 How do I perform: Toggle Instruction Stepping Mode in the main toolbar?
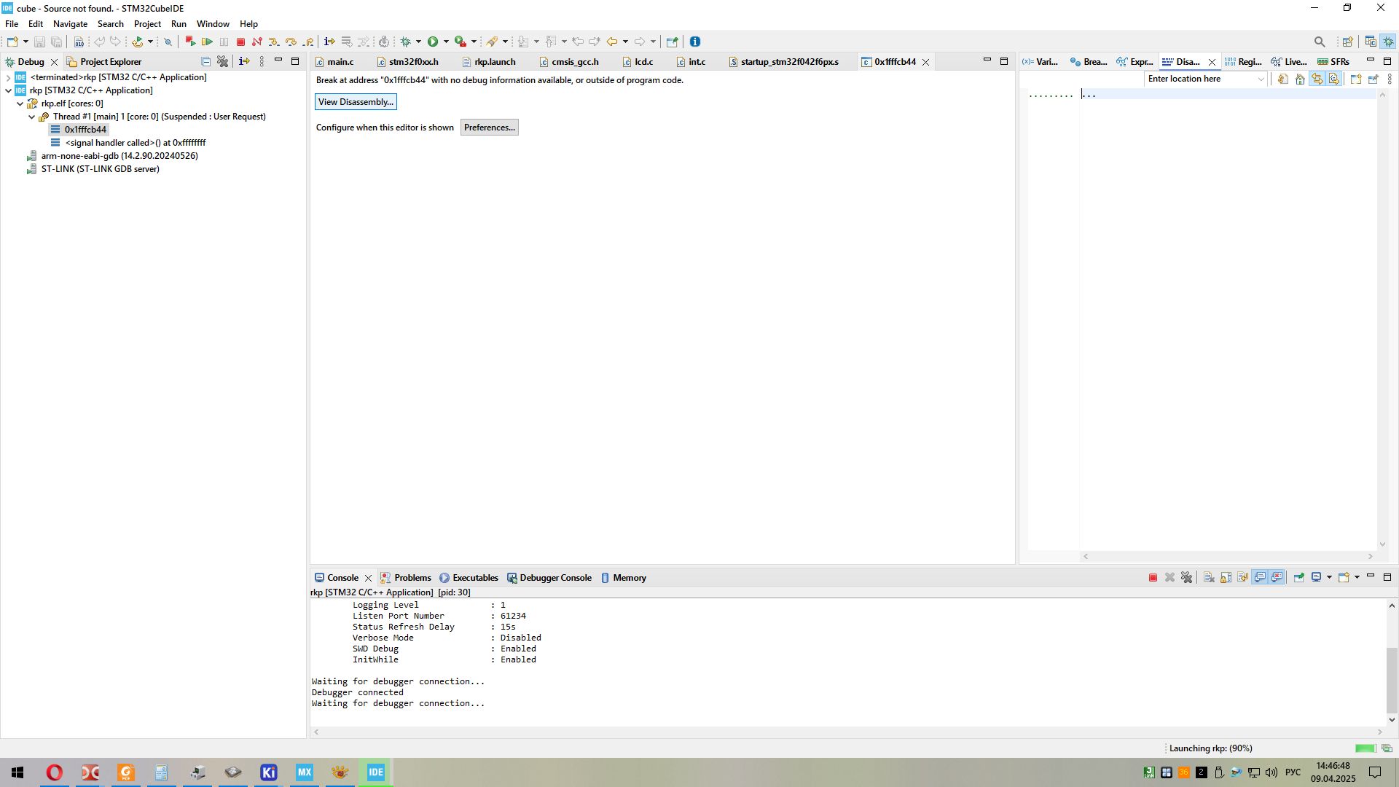pyautogui.click(x=329, y=42)
